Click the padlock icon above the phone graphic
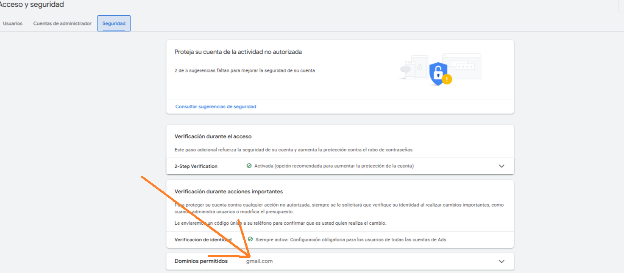The height and width of the screenshot is (273, 624). 419,67
